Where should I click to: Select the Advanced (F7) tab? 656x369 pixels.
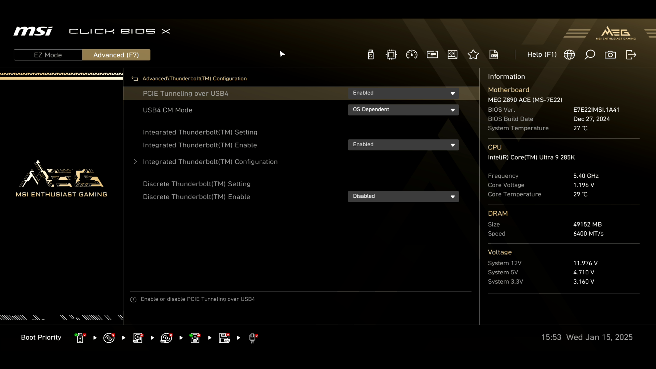(116, 55)
